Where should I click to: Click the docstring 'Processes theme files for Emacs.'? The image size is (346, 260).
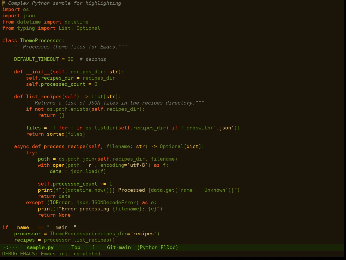[x=71, y=47]
